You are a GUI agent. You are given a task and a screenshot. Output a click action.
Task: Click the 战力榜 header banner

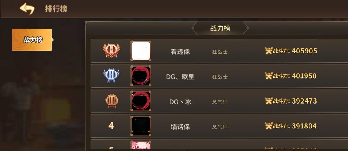(x=220, y=28)
